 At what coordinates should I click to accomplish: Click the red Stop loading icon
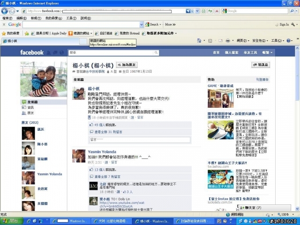click(217, 11)
